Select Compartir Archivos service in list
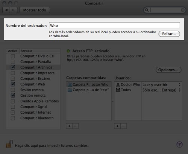The width and height of the screenshot is (188, 154). coord(33,67)
